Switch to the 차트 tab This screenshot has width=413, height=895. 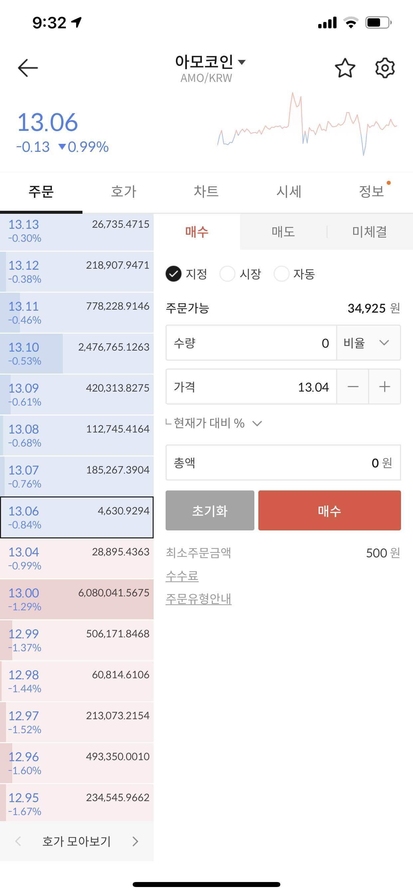point(206,191)
